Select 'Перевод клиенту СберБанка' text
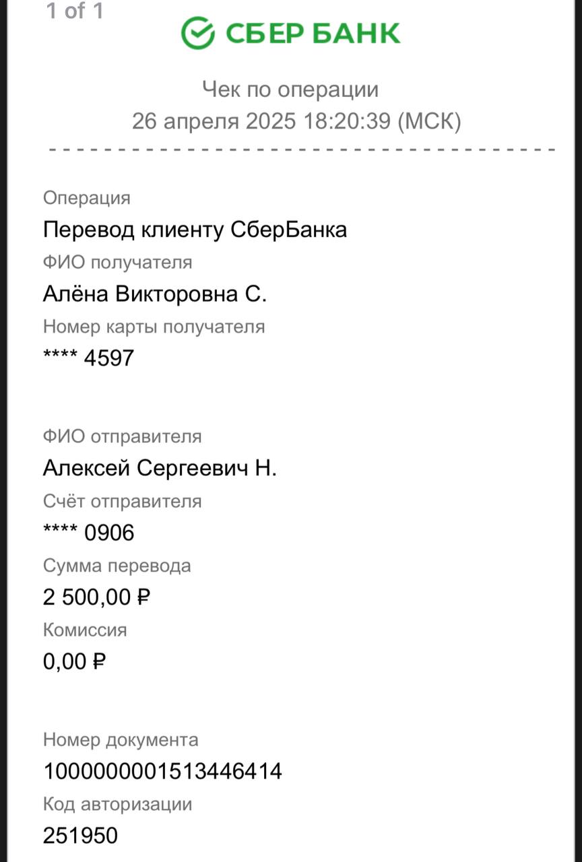582x862 pixels. coord(195,230)
